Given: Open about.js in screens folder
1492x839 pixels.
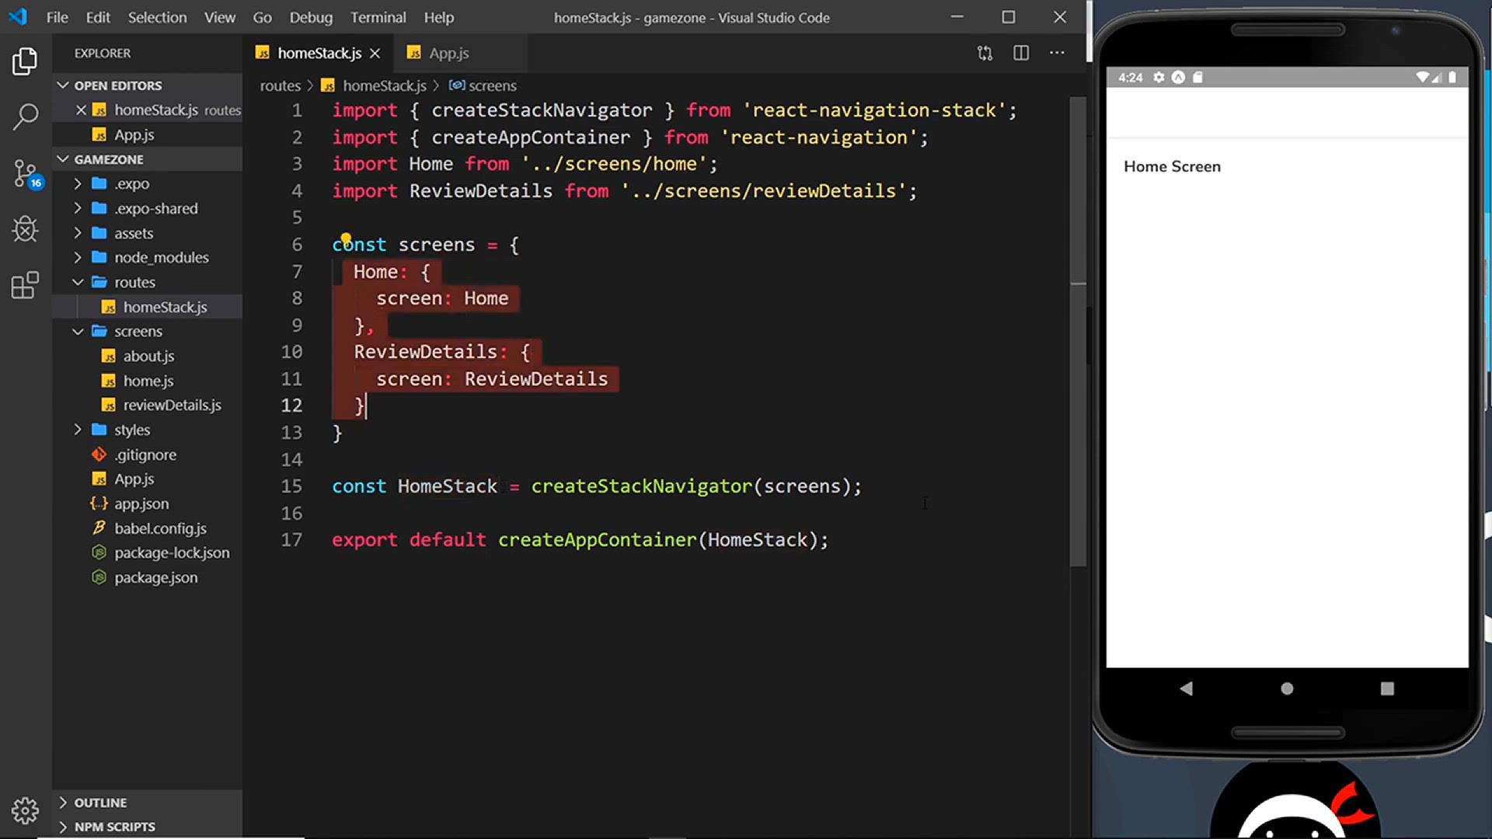Looking at the screenshot, I should tap(148, 356).
